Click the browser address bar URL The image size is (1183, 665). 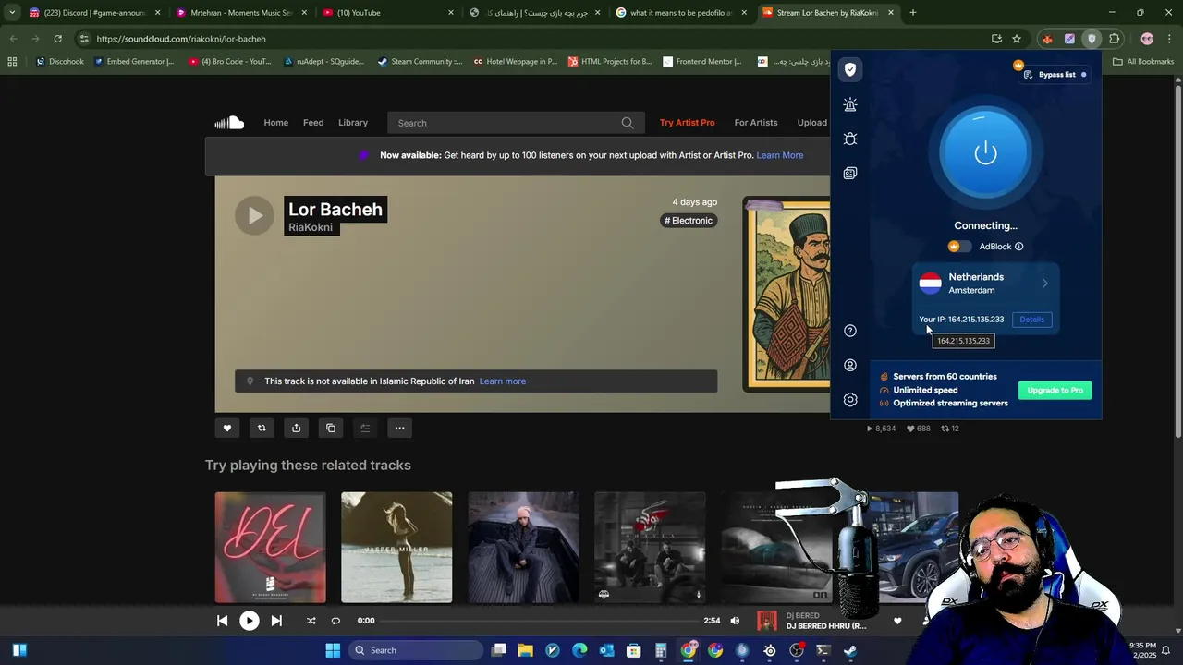[181, 39]
